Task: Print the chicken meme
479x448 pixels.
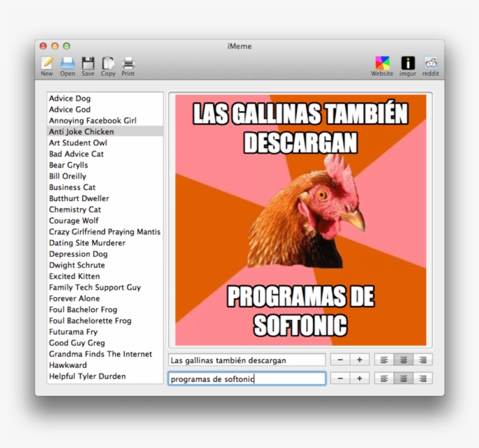Action: pyautogui.click(x=127, y=64)
